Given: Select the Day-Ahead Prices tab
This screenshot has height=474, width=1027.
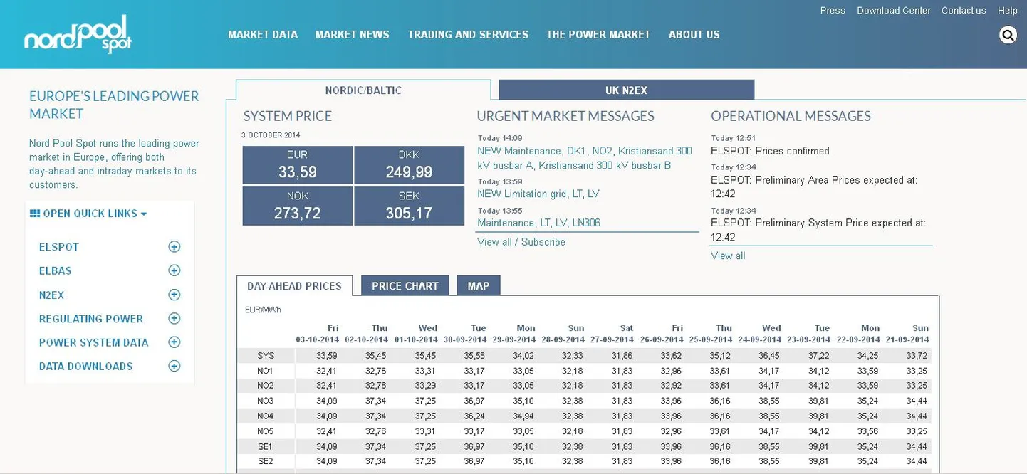Looking at the screenshot, I should [x=294, y=285].
